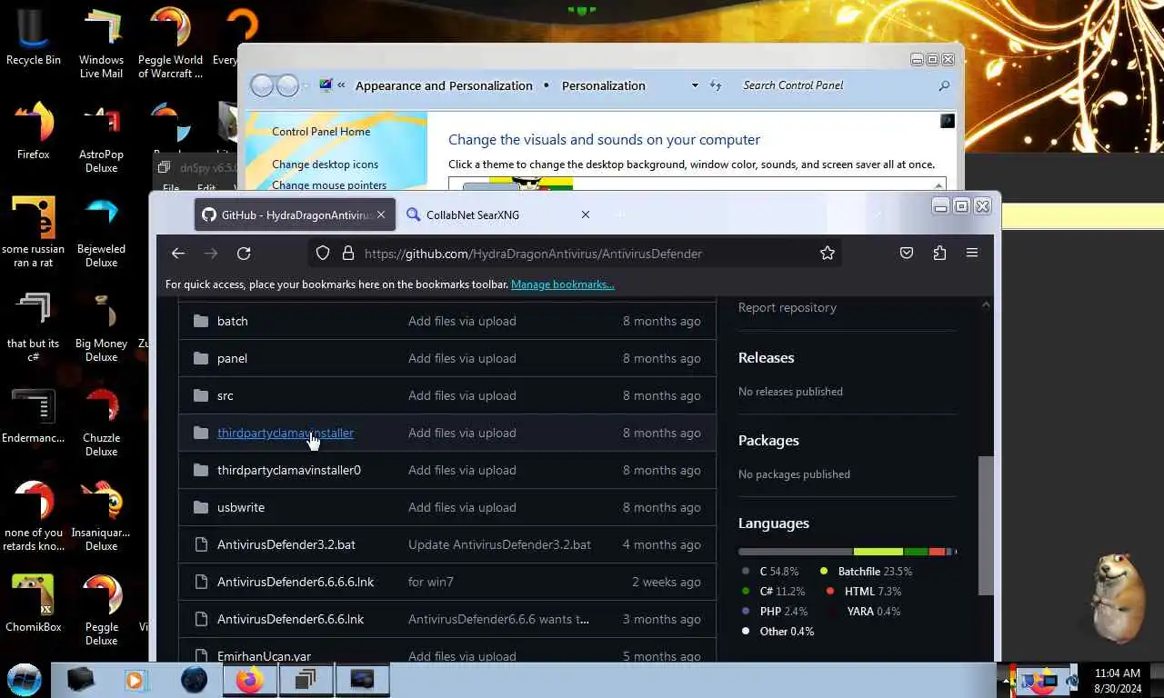Open the Firefox desktop shortcut
Image resolution: width=1164 pixels, height=698 pixels.
34,130
